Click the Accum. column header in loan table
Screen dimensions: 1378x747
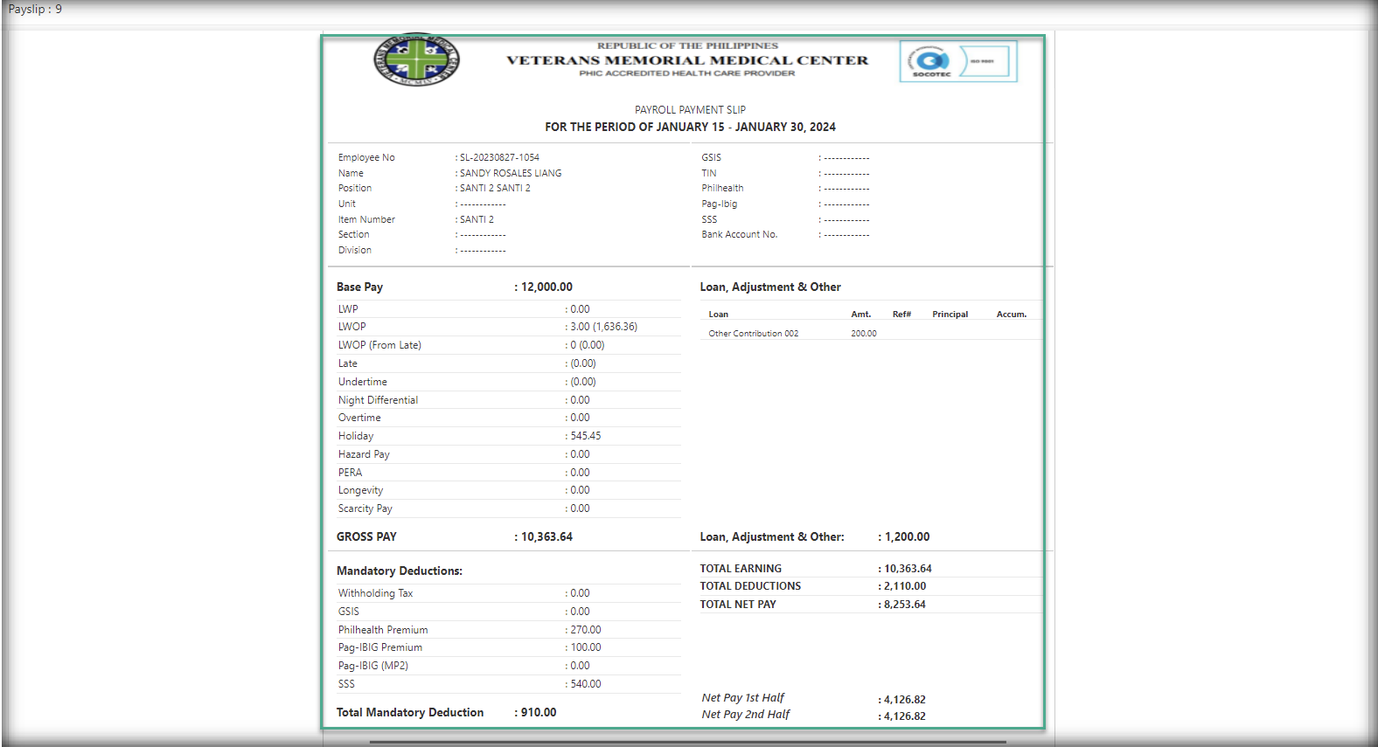pyautogui.click(x=1011, y=315)
